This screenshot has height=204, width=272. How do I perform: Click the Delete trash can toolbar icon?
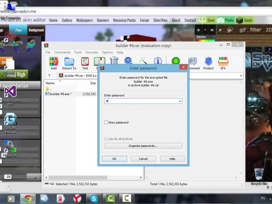114,61
